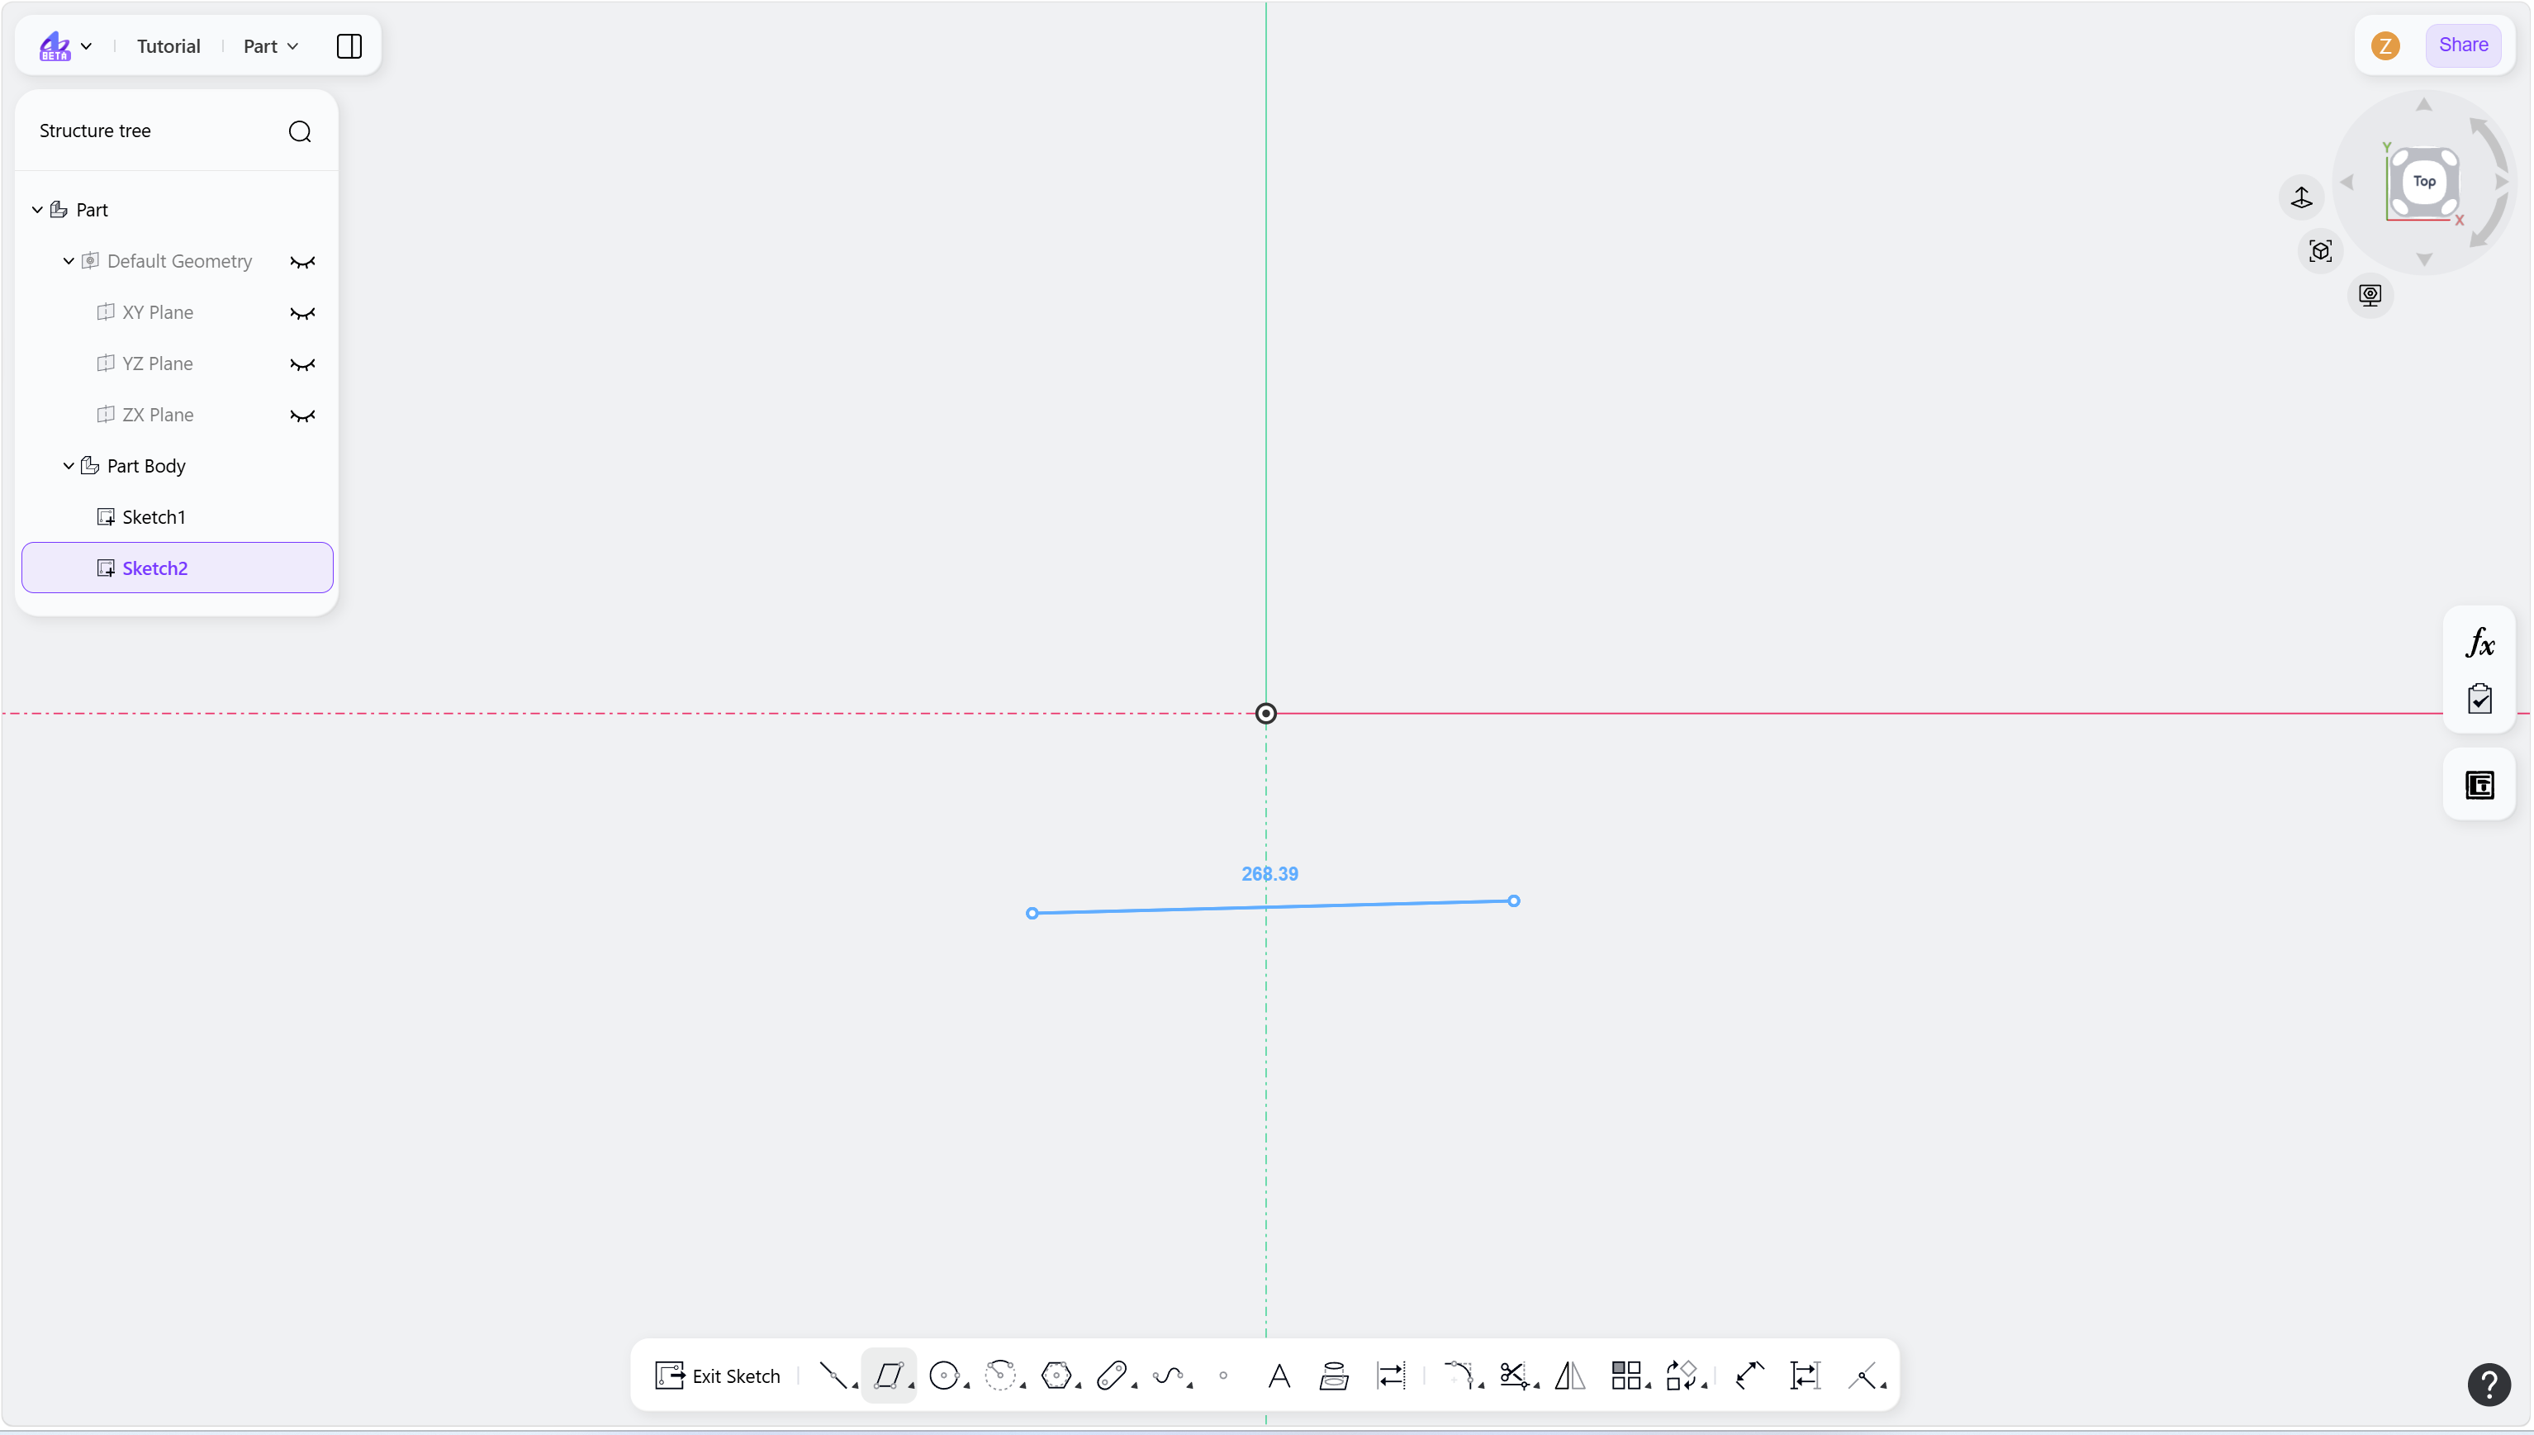Rotate view down with bottom arrow
Screen dimensions: 2534x1435
pyautogui.click(x=2423, y=259)
